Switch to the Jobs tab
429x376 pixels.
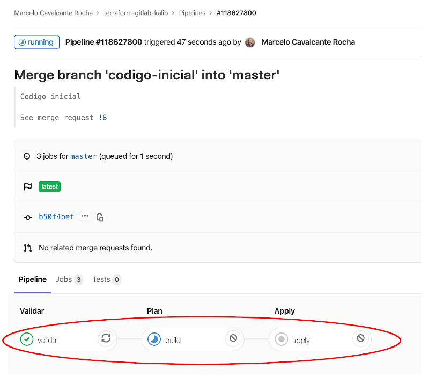point(69,279)
